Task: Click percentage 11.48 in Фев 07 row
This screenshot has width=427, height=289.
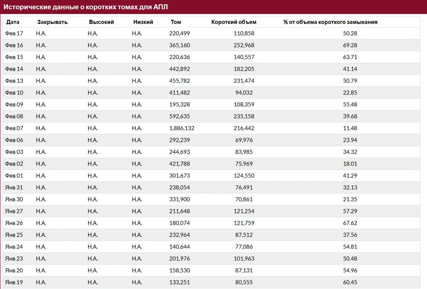Action: [x=350, y=128]
